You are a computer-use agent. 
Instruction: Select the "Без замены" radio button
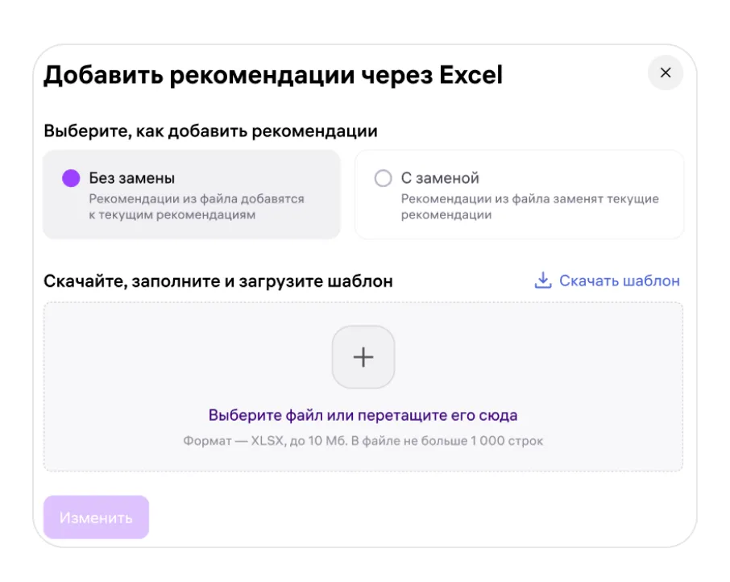click(x=71, y=178)
